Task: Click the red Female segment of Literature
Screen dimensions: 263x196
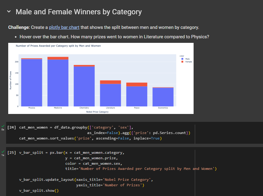Action: 110,82
